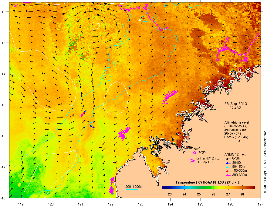Click the black 0-30m arrow symbol
267x207 pixels.
[x=228, y=159]
